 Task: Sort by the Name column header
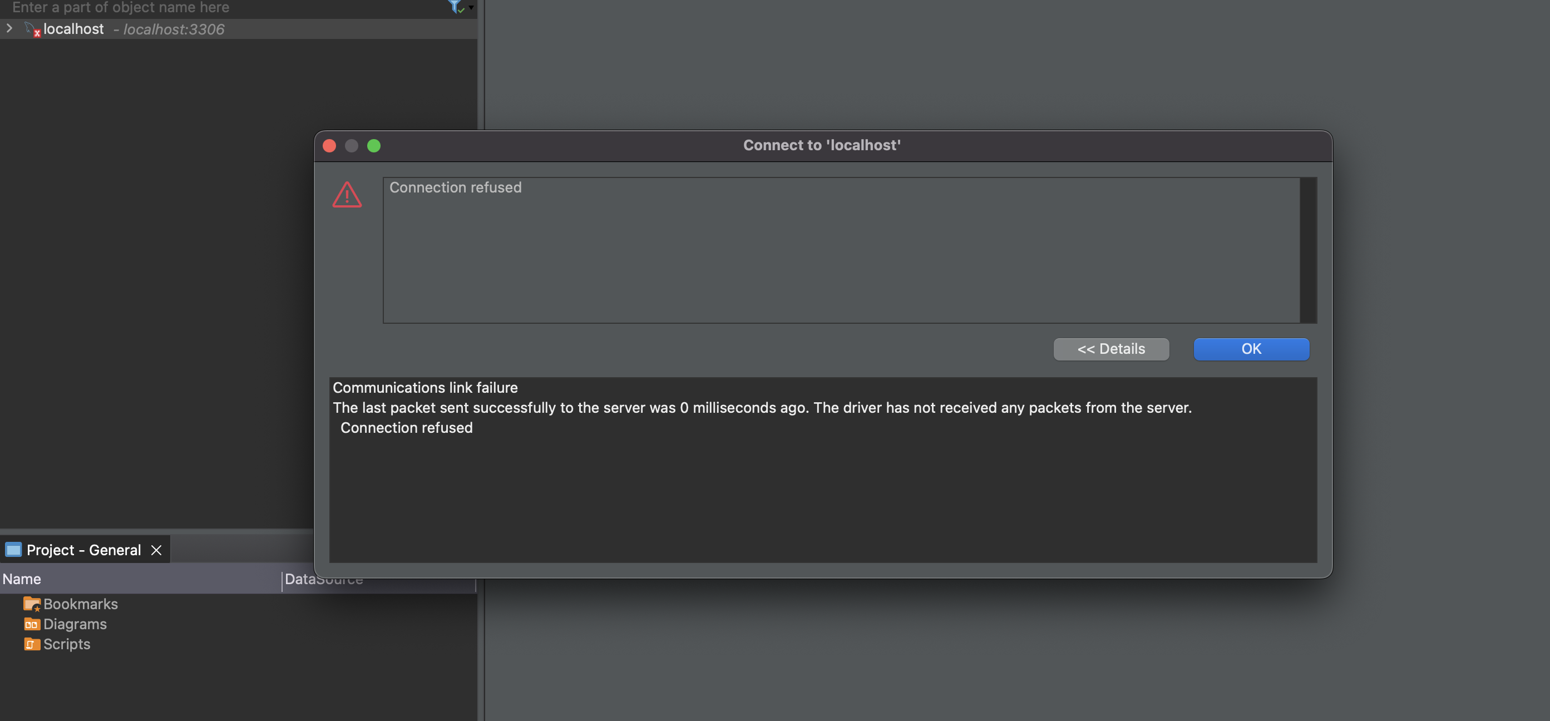pos(141,579)
